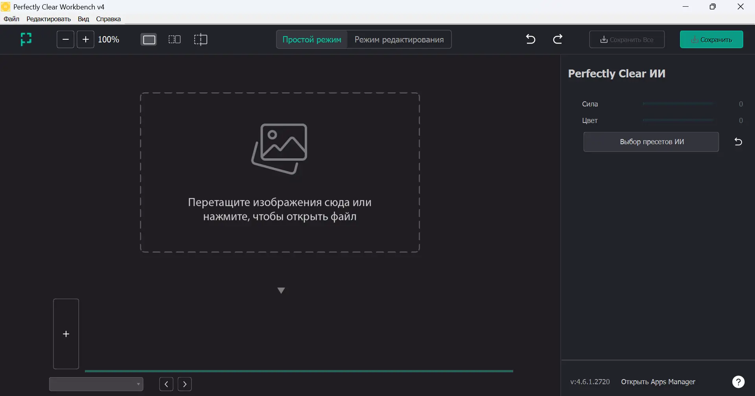
Task: Open Выбор пресетов ИИ
Action: (651, 142)
